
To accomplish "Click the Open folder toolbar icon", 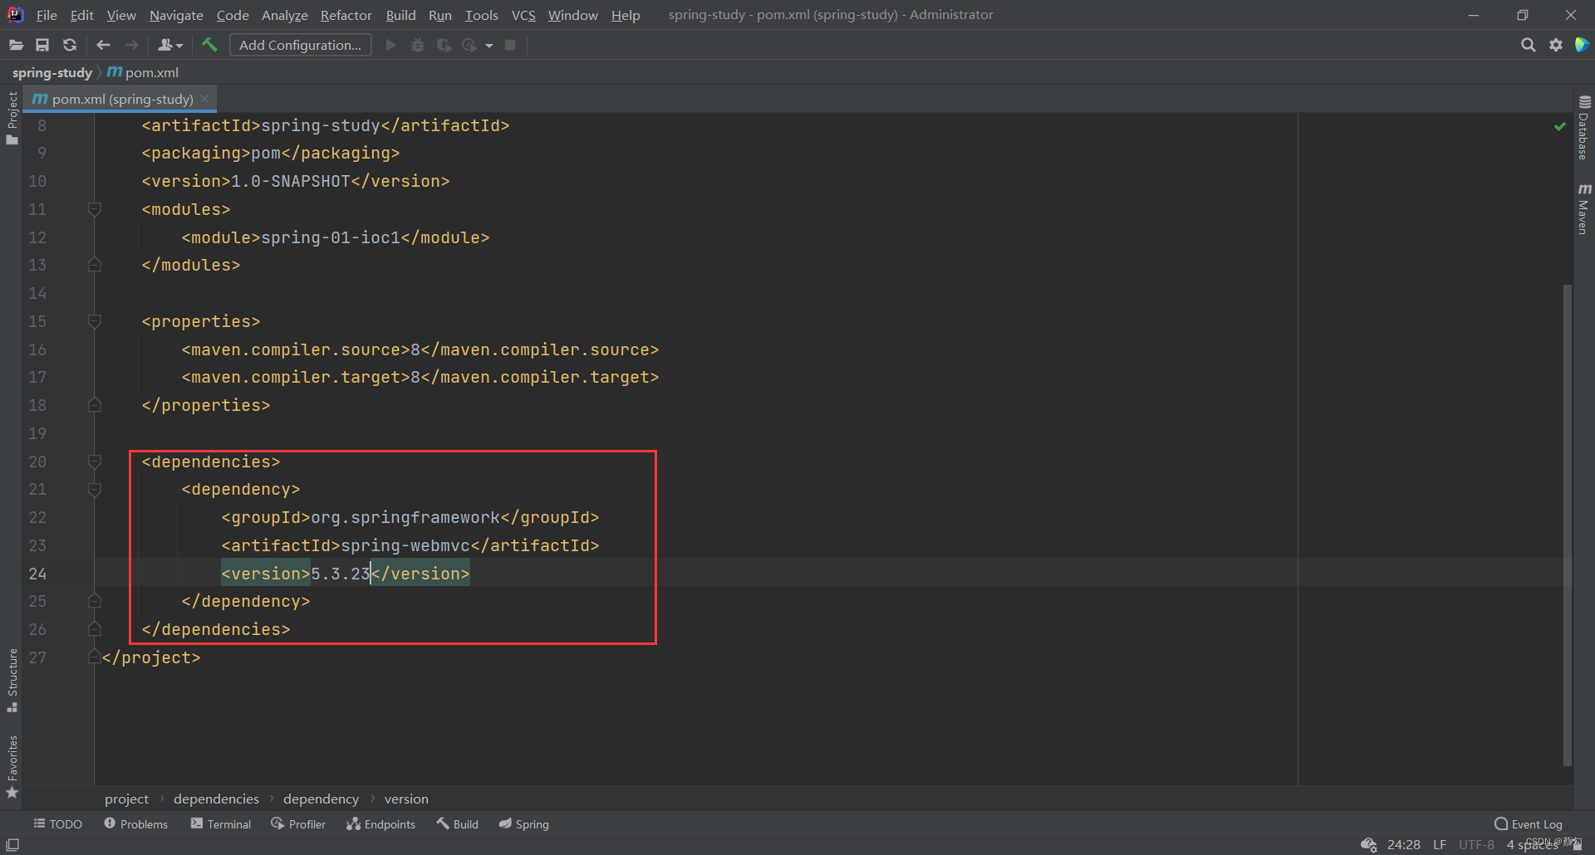I will tap(16, 45).
